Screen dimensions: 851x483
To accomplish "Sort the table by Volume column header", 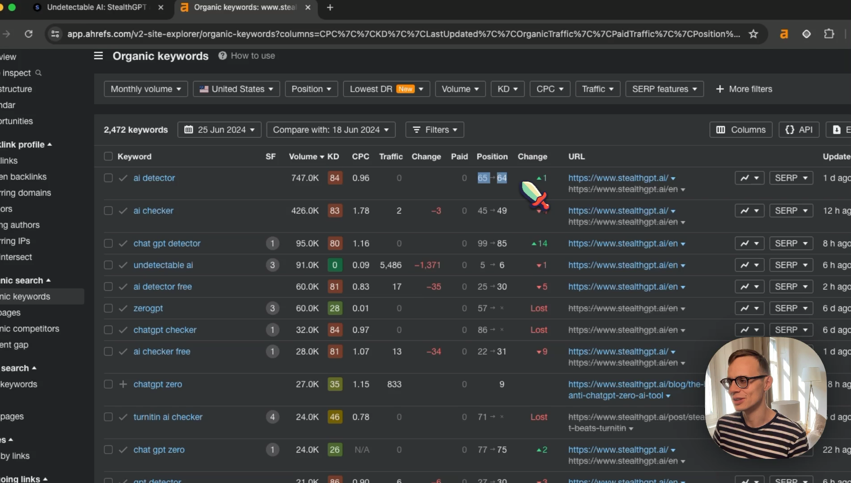I will (x=306, y=157).
